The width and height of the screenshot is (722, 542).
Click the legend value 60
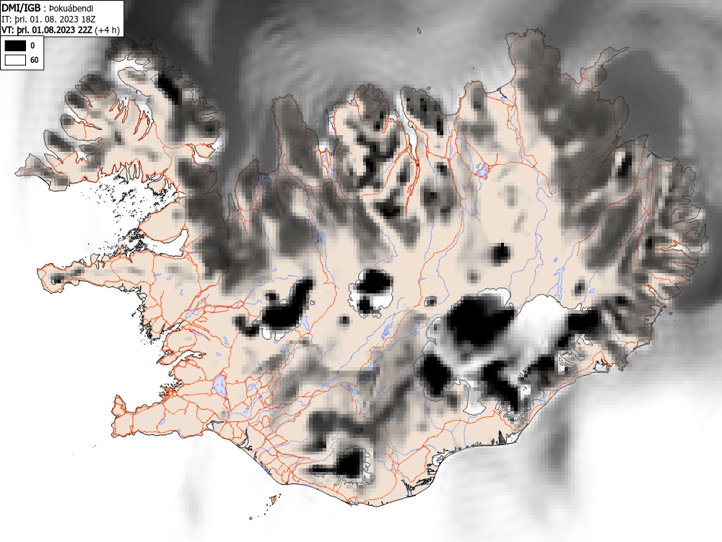34,60
